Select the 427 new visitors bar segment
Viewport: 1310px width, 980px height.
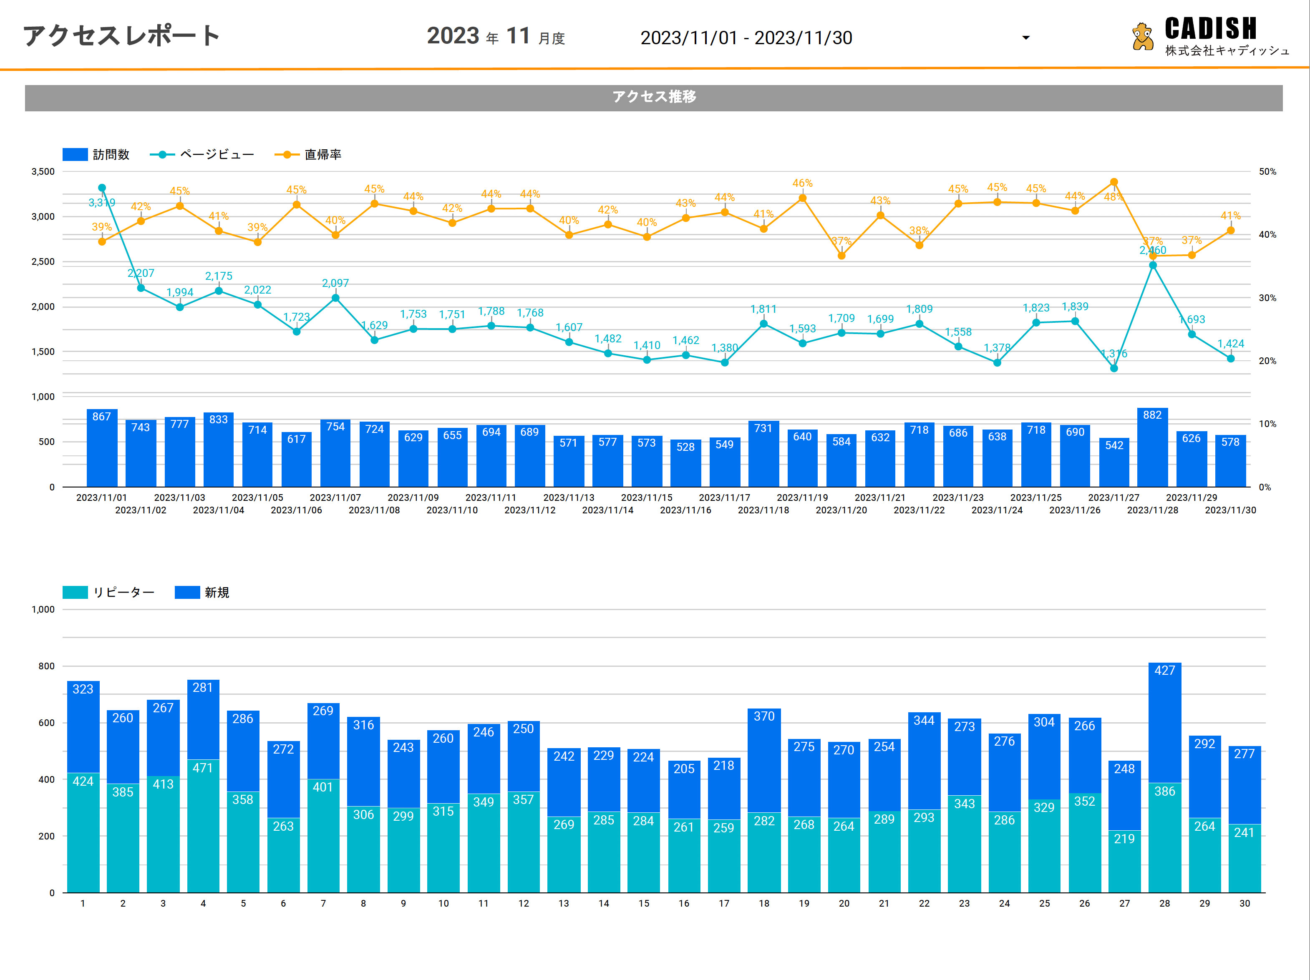1164,722
